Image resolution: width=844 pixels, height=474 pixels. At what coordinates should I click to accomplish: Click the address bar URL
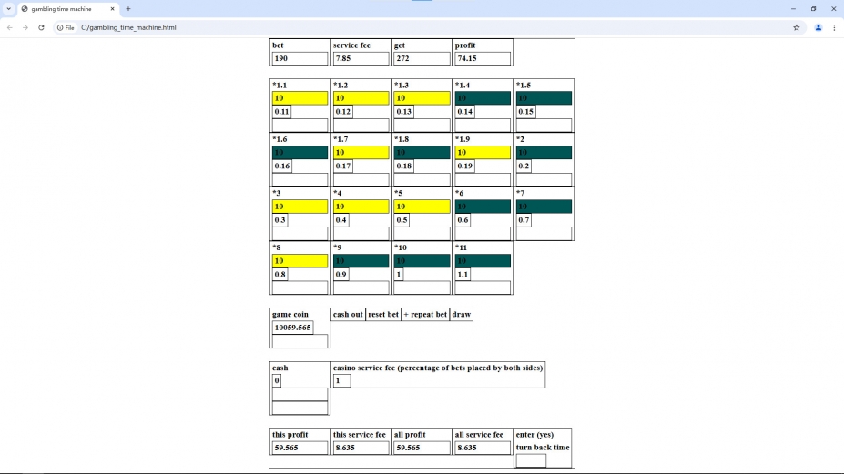(x=128, y=27)
